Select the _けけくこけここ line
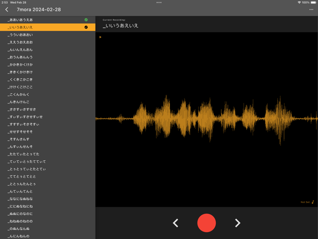This screenshot has height=239, width=318. pyautogui.click(x=48, y=87)
